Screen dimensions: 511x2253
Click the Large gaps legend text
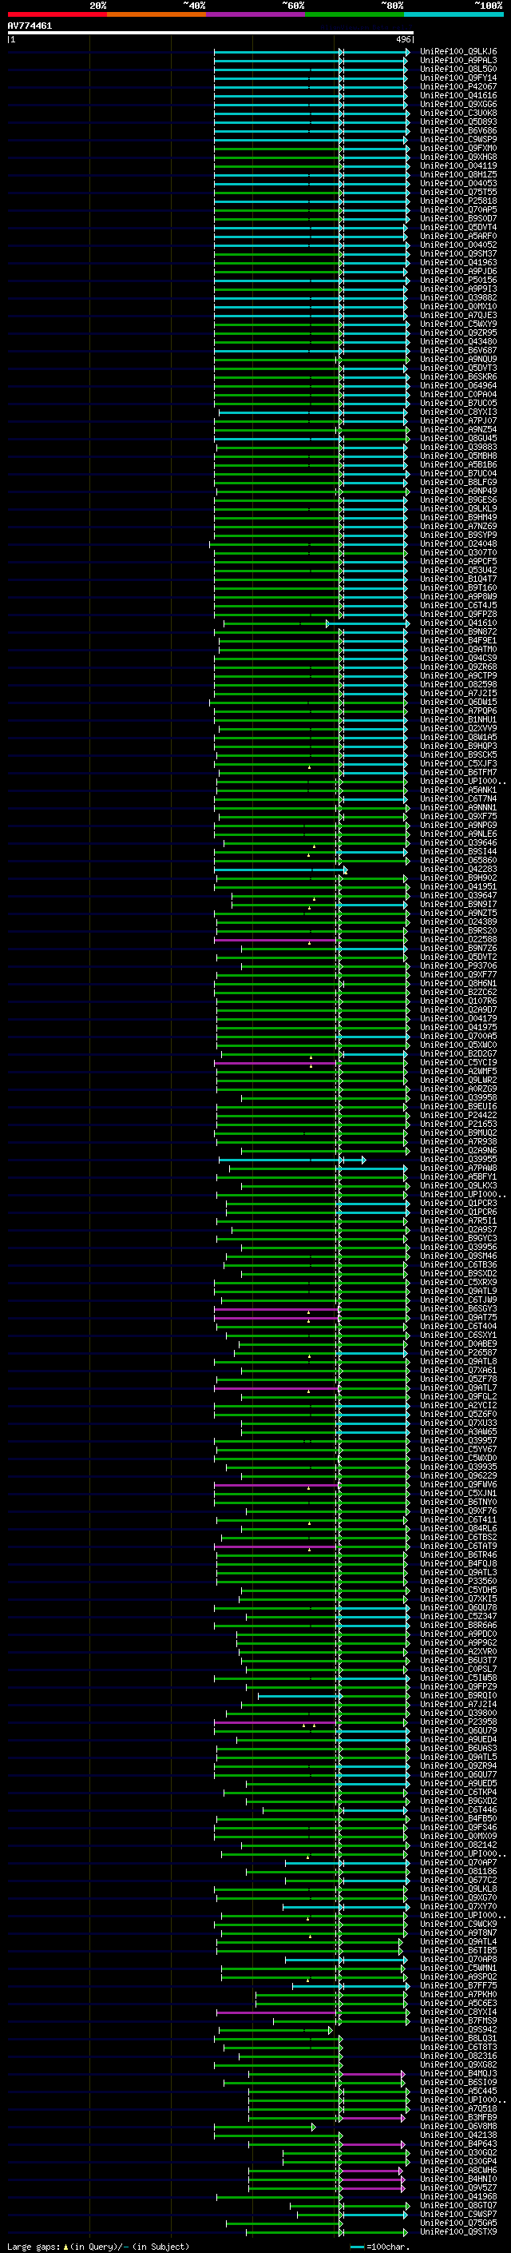coord(34,2246)
